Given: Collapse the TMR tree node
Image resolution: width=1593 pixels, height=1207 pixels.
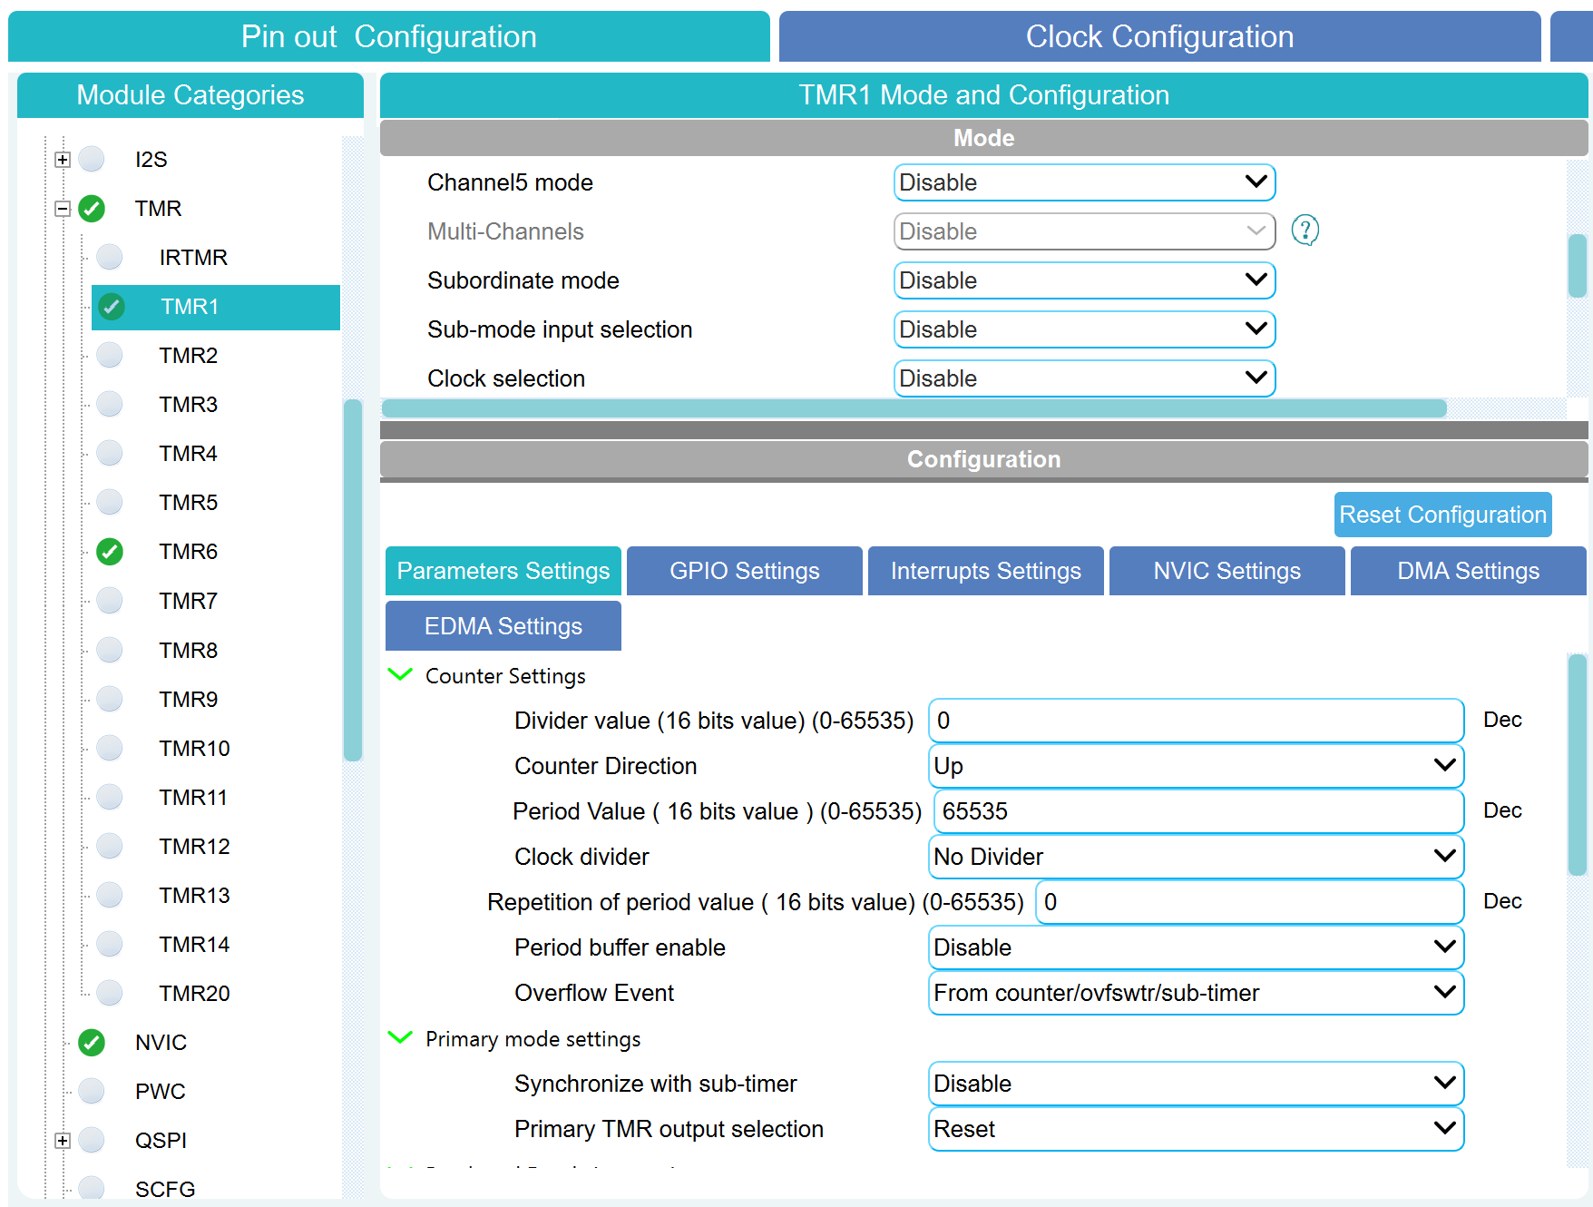Looking at the screenshot, I should (63, 209).
